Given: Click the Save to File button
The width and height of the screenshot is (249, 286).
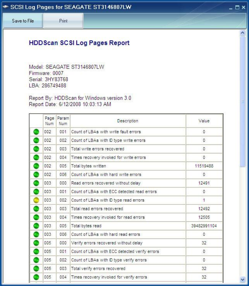Looking at the screenshot, I should point(23,21).
